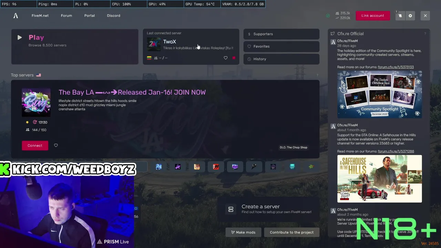Click the server stack icon by Create a server
441x248 pixels.
coord(231,209)
